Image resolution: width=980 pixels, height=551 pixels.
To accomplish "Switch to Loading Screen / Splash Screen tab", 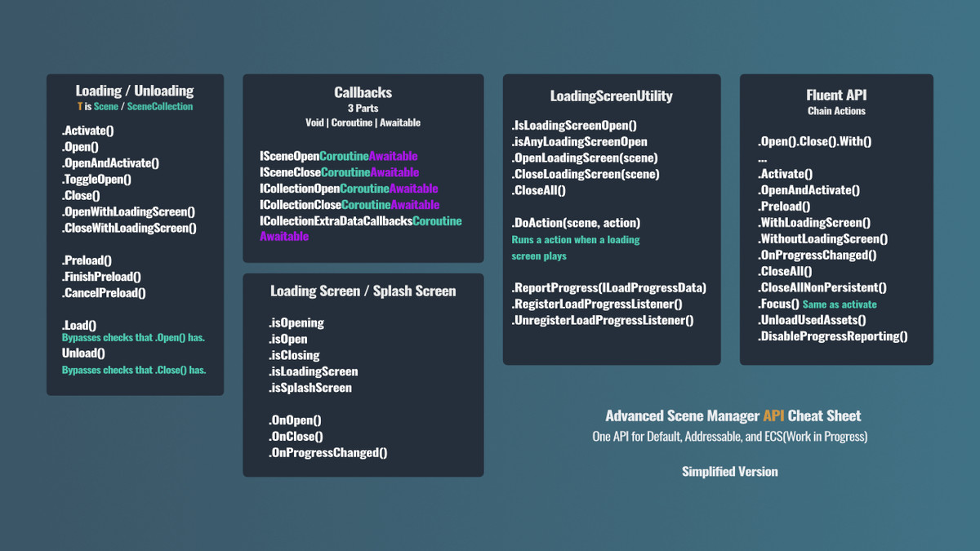I will pos(363,291).
